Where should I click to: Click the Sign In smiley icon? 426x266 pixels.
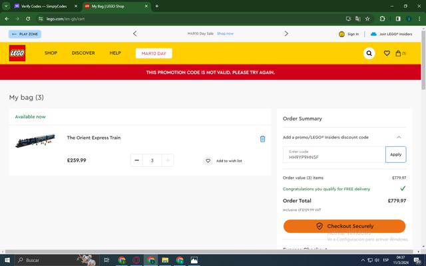click(341, 34)
